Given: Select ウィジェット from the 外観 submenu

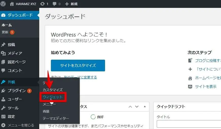Looking at the screenshot, I should [53, 97].
